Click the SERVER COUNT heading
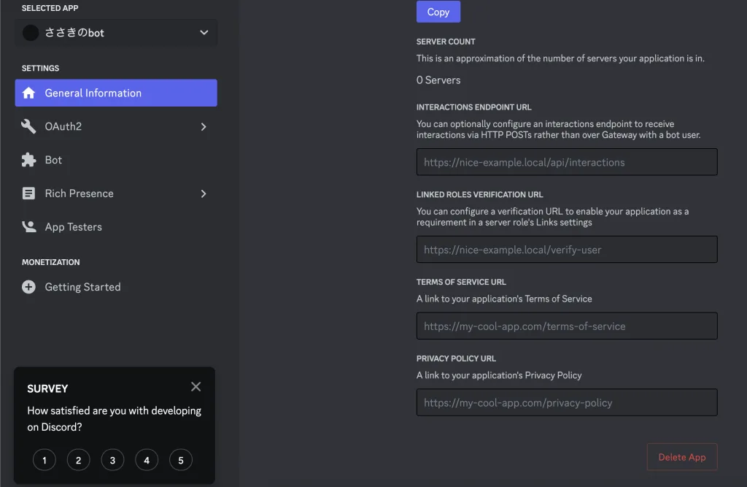Screen dimensions: 747x487 (x=446, y=42)
